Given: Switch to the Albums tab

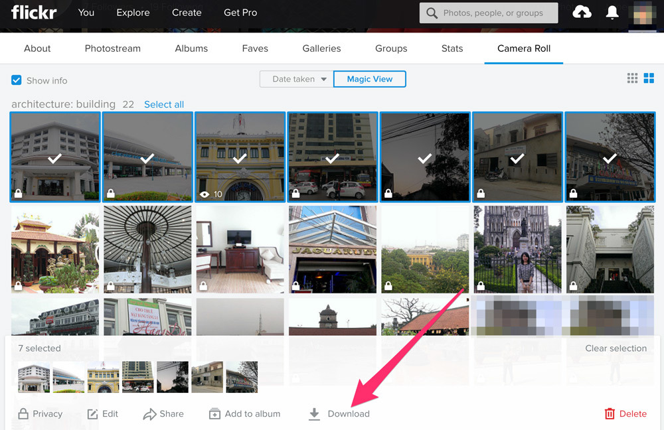Looking at the screenshot, I should pos(191,48).
